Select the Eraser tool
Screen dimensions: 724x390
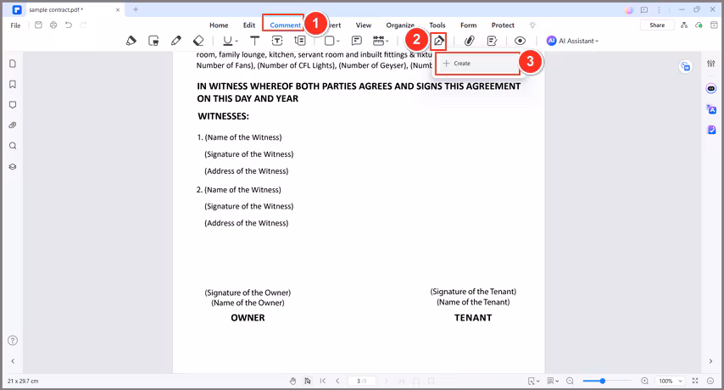(x=198, y=41)
